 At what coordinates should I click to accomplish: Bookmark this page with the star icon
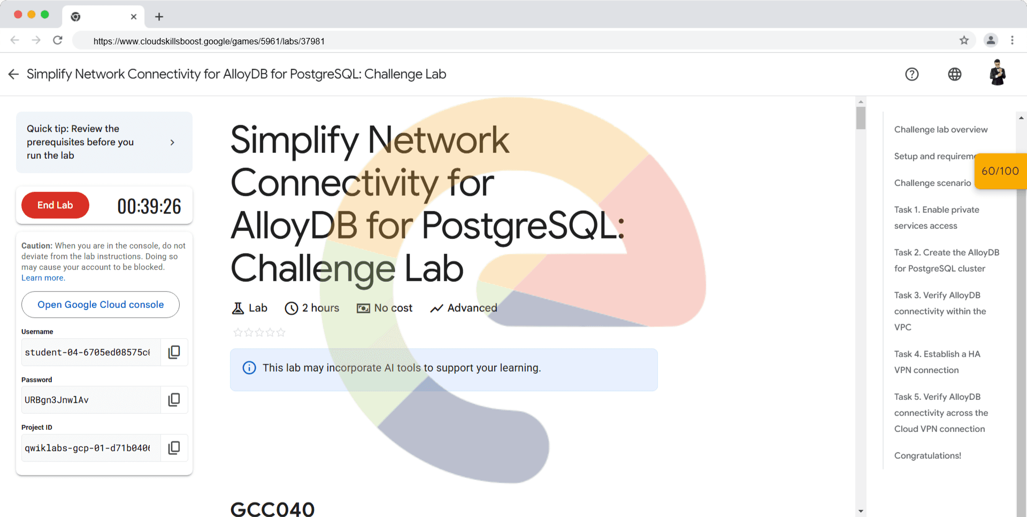[964, 41]
